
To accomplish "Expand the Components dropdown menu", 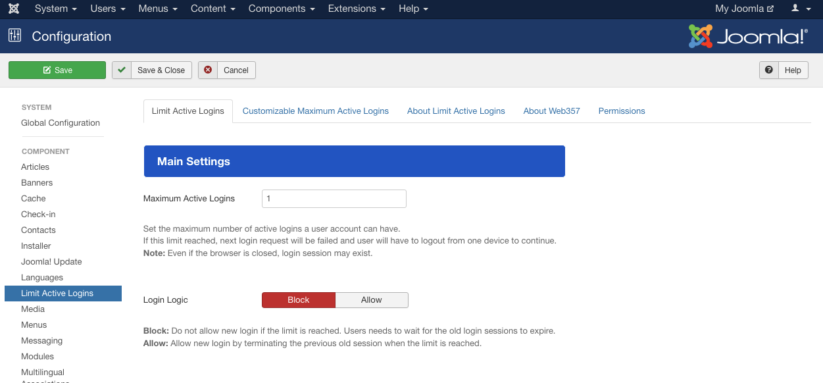I will 281,9.
